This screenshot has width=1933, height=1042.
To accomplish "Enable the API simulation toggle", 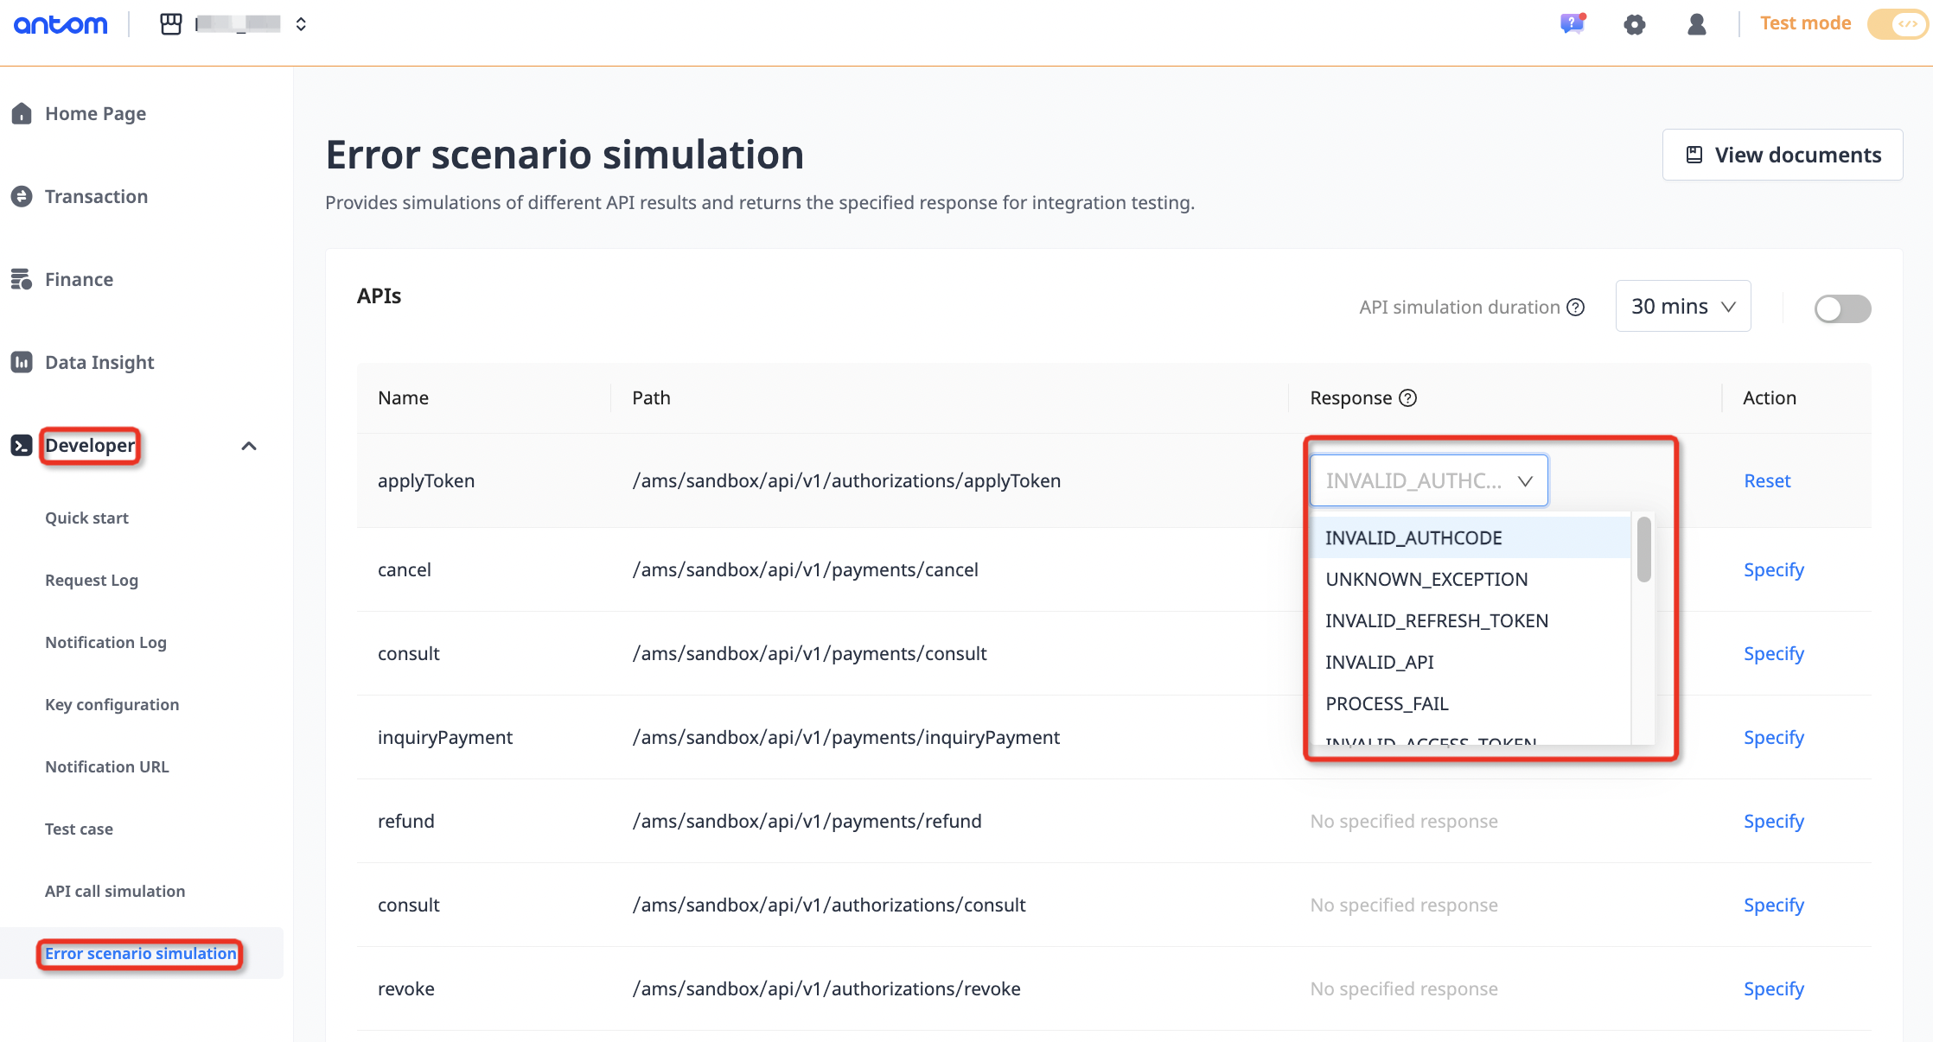I will point(1842,308).
